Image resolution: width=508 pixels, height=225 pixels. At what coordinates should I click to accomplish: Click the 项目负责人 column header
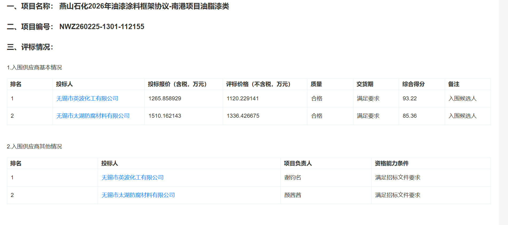(298, 163)
